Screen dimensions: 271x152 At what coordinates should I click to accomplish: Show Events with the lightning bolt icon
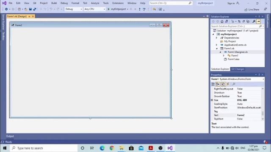(228, 84)
